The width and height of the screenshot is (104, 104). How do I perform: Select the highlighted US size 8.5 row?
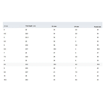[x=53, y=64]
